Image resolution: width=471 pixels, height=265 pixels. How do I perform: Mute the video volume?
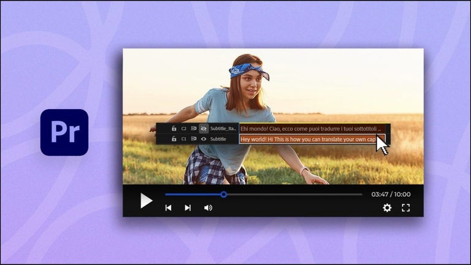[x=208, y=208]
